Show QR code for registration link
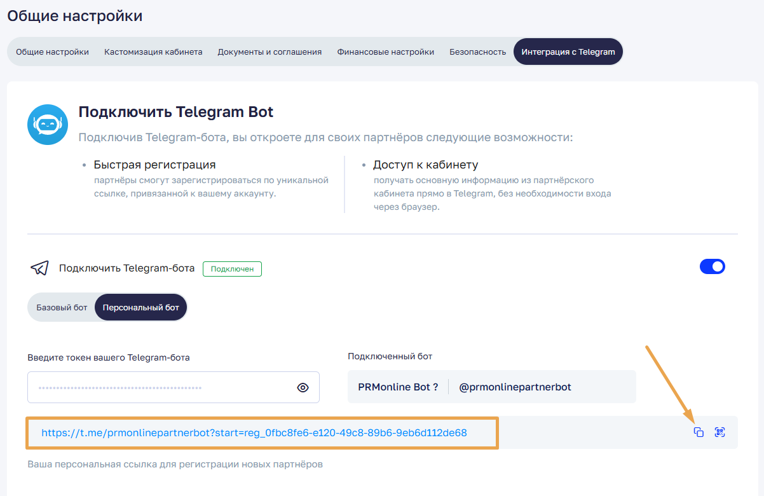The image size is (764, 496). pyautogui.click(x=720, y=432)
